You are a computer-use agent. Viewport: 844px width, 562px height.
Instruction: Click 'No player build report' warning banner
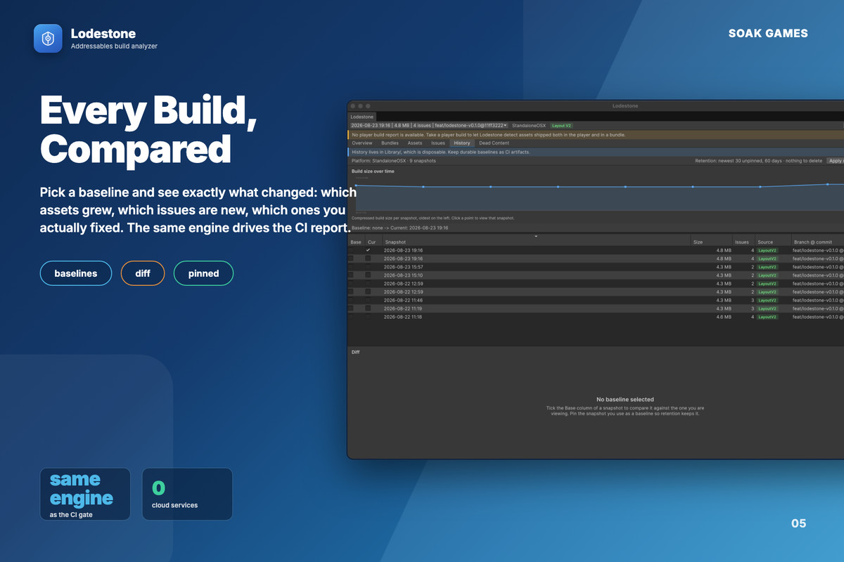pyautogui.click(x=596, y=134)
